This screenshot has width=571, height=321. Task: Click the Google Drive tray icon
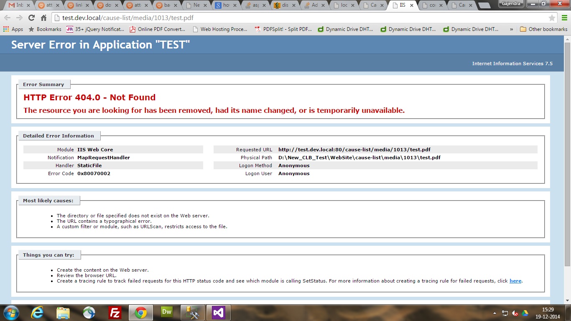pos(525,313)
